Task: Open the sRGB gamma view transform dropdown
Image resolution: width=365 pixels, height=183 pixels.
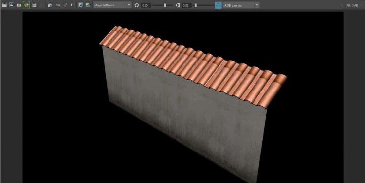Action: tap(241, 5)
